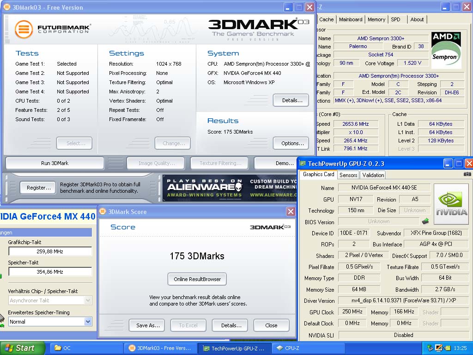Click the first system tray icon
The image size is (473, 355).
[430, 348]
